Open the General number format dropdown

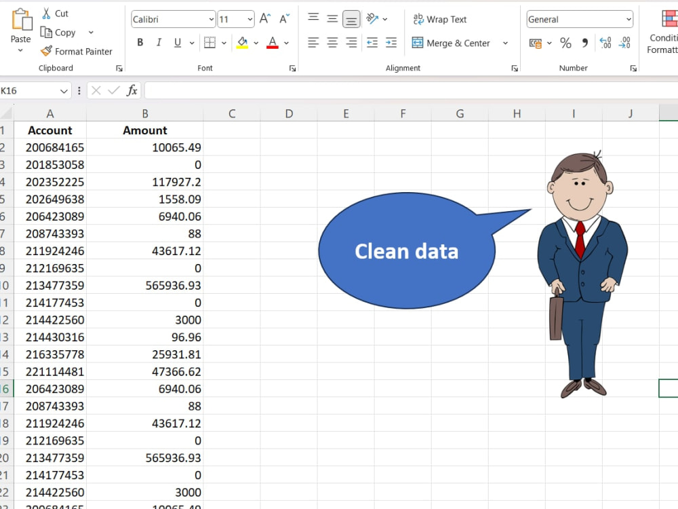(x=580, y=20)
